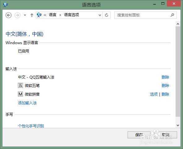This screenshot has height=149, width=183.
Task: Select the 语言选项 breadcrumb
Action: point(72,15)
